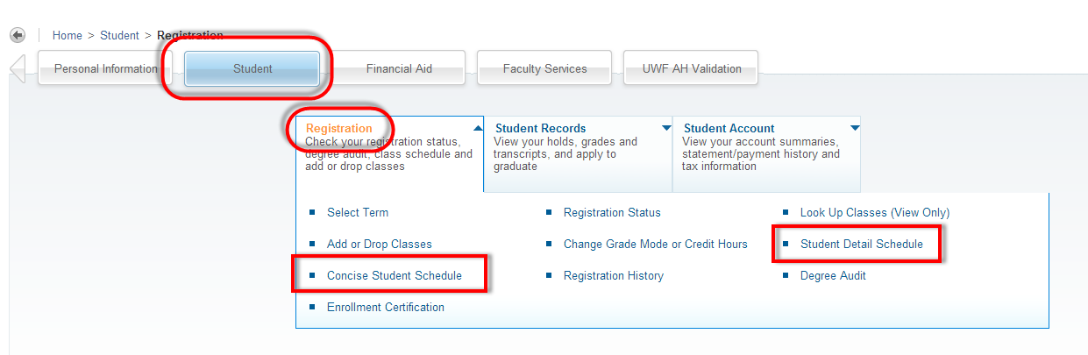Click the tab strip scroll-left arrow
Viewport: 1088px width, 355px height.
(x=17, y=68)
